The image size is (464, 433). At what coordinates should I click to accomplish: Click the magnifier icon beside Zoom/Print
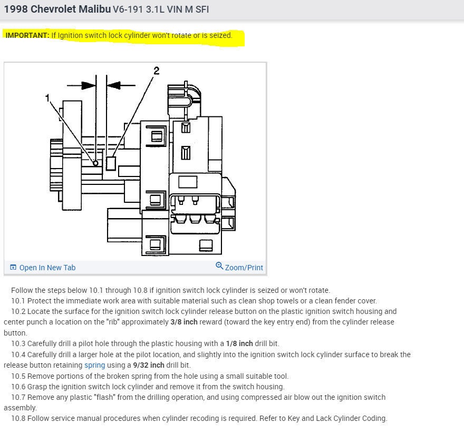tap(219, 265)
